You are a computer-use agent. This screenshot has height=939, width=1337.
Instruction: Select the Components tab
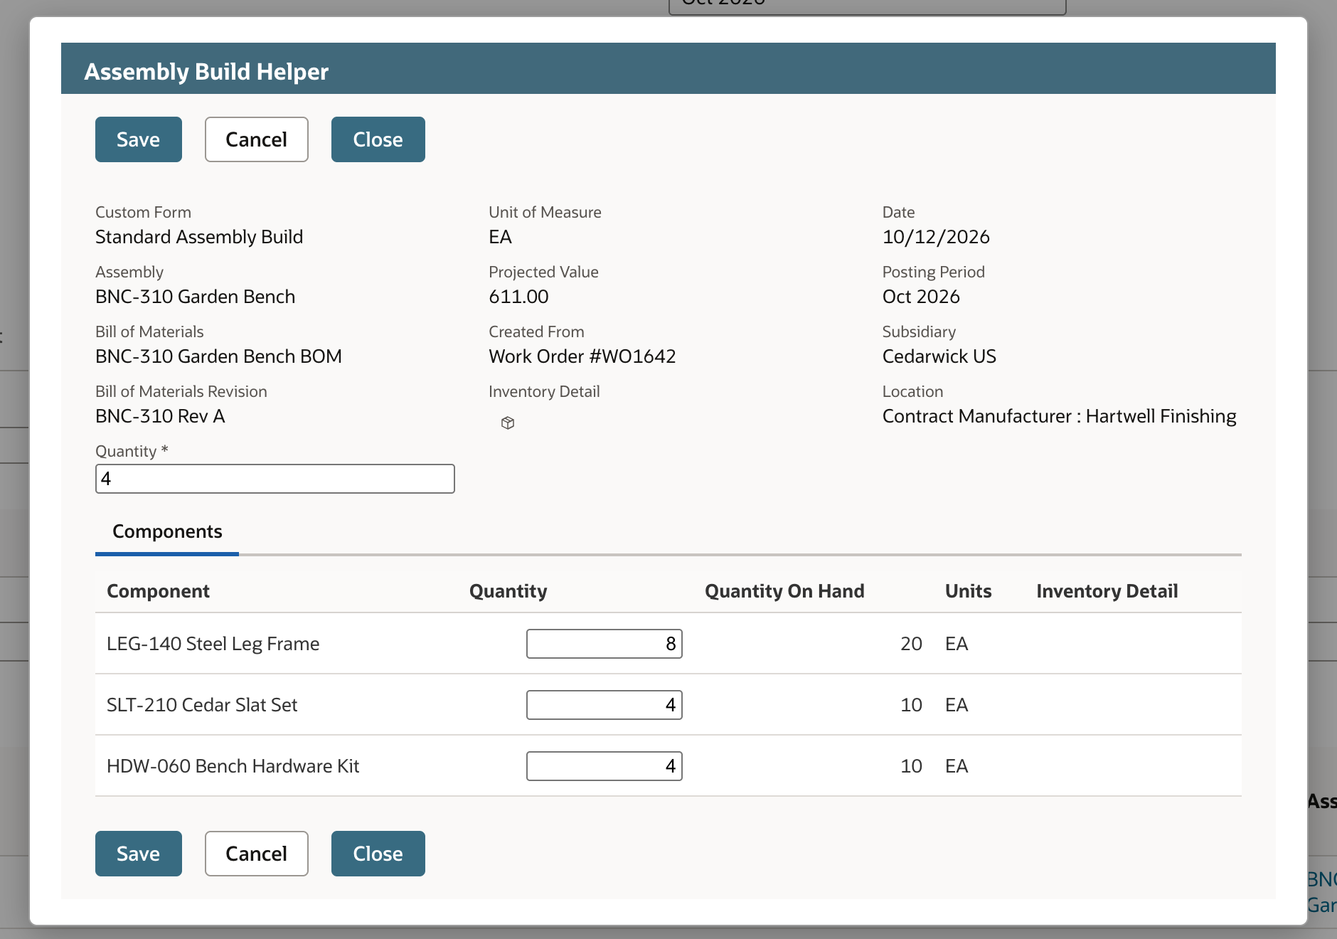coord(167,531)
